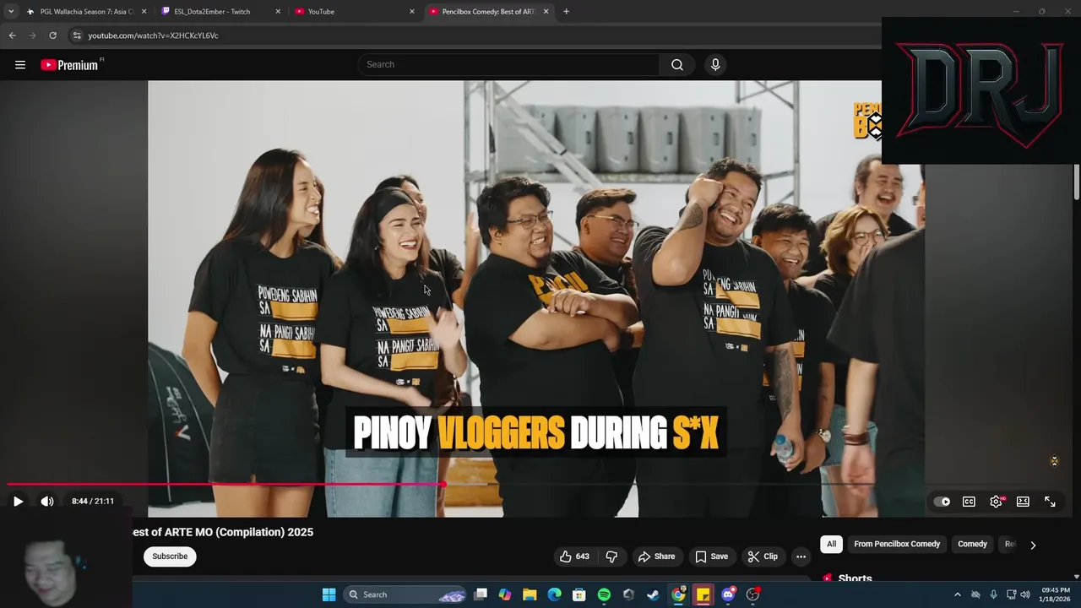Open Task View on the taskbar
The height and width of the screenshot is (608, 1081).
point(481,594)
